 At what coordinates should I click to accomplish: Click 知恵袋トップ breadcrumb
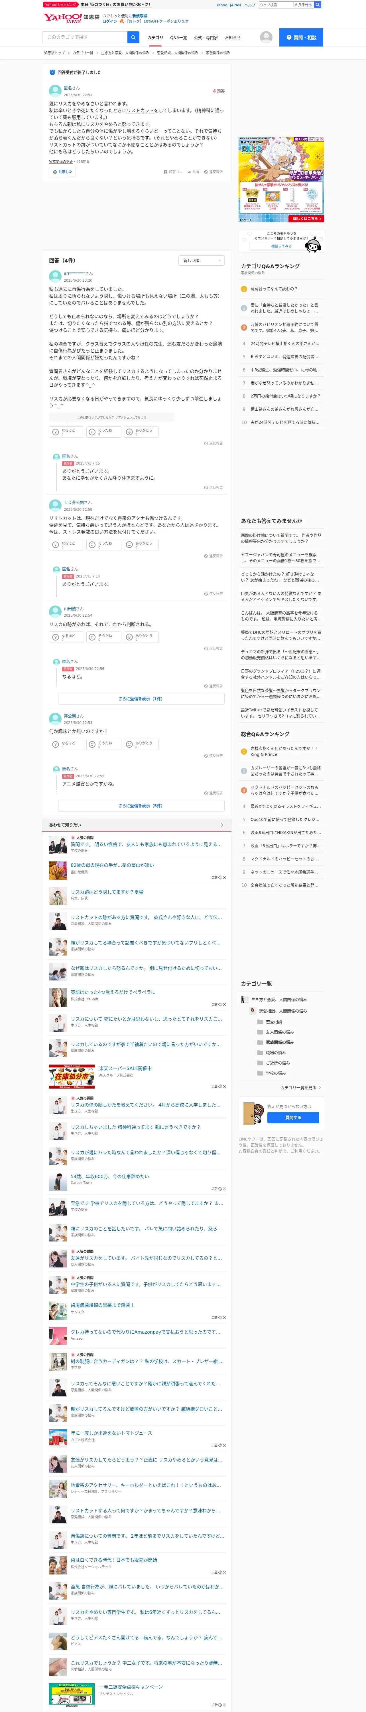[54, 53]
